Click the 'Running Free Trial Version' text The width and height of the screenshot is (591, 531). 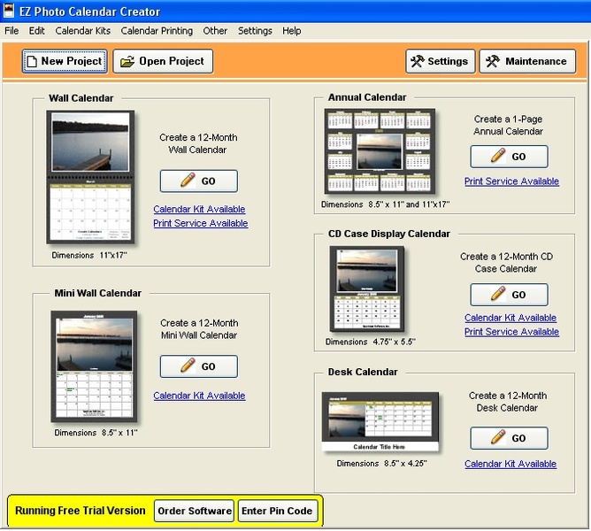coord(81,511)
